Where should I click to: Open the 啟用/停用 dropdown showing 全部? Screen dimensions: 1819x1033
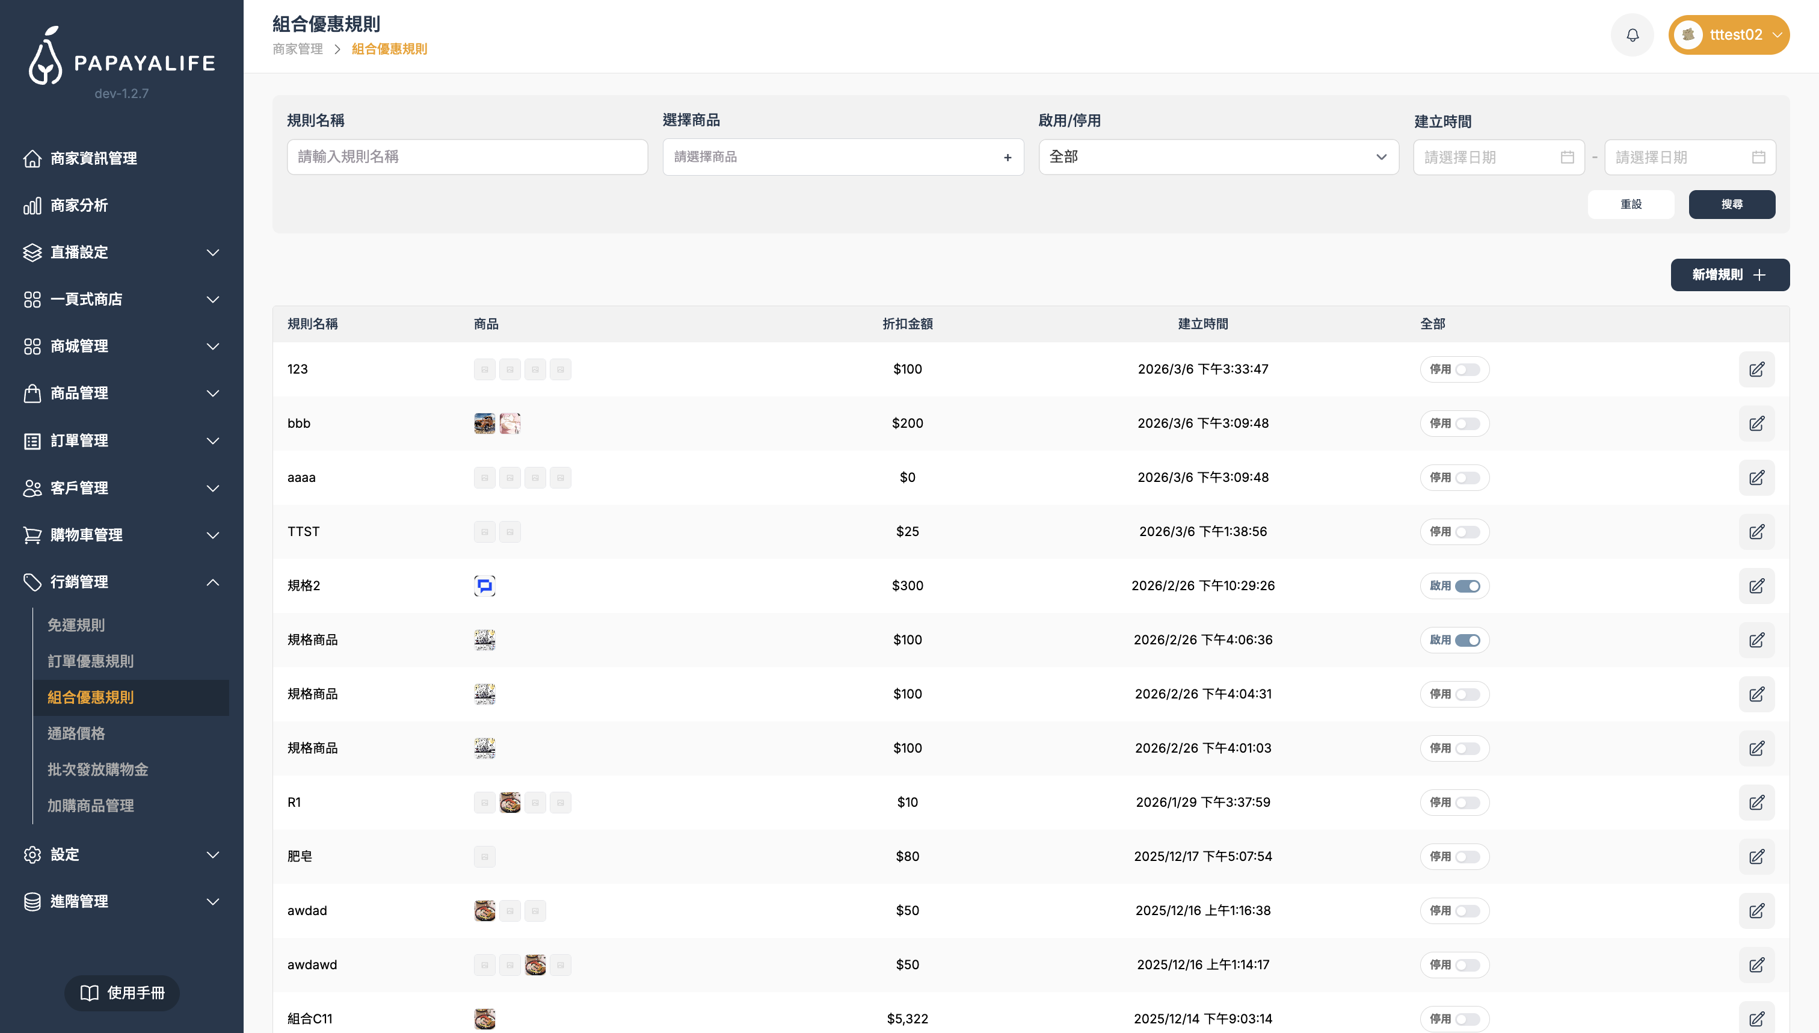click(1217, 157)
